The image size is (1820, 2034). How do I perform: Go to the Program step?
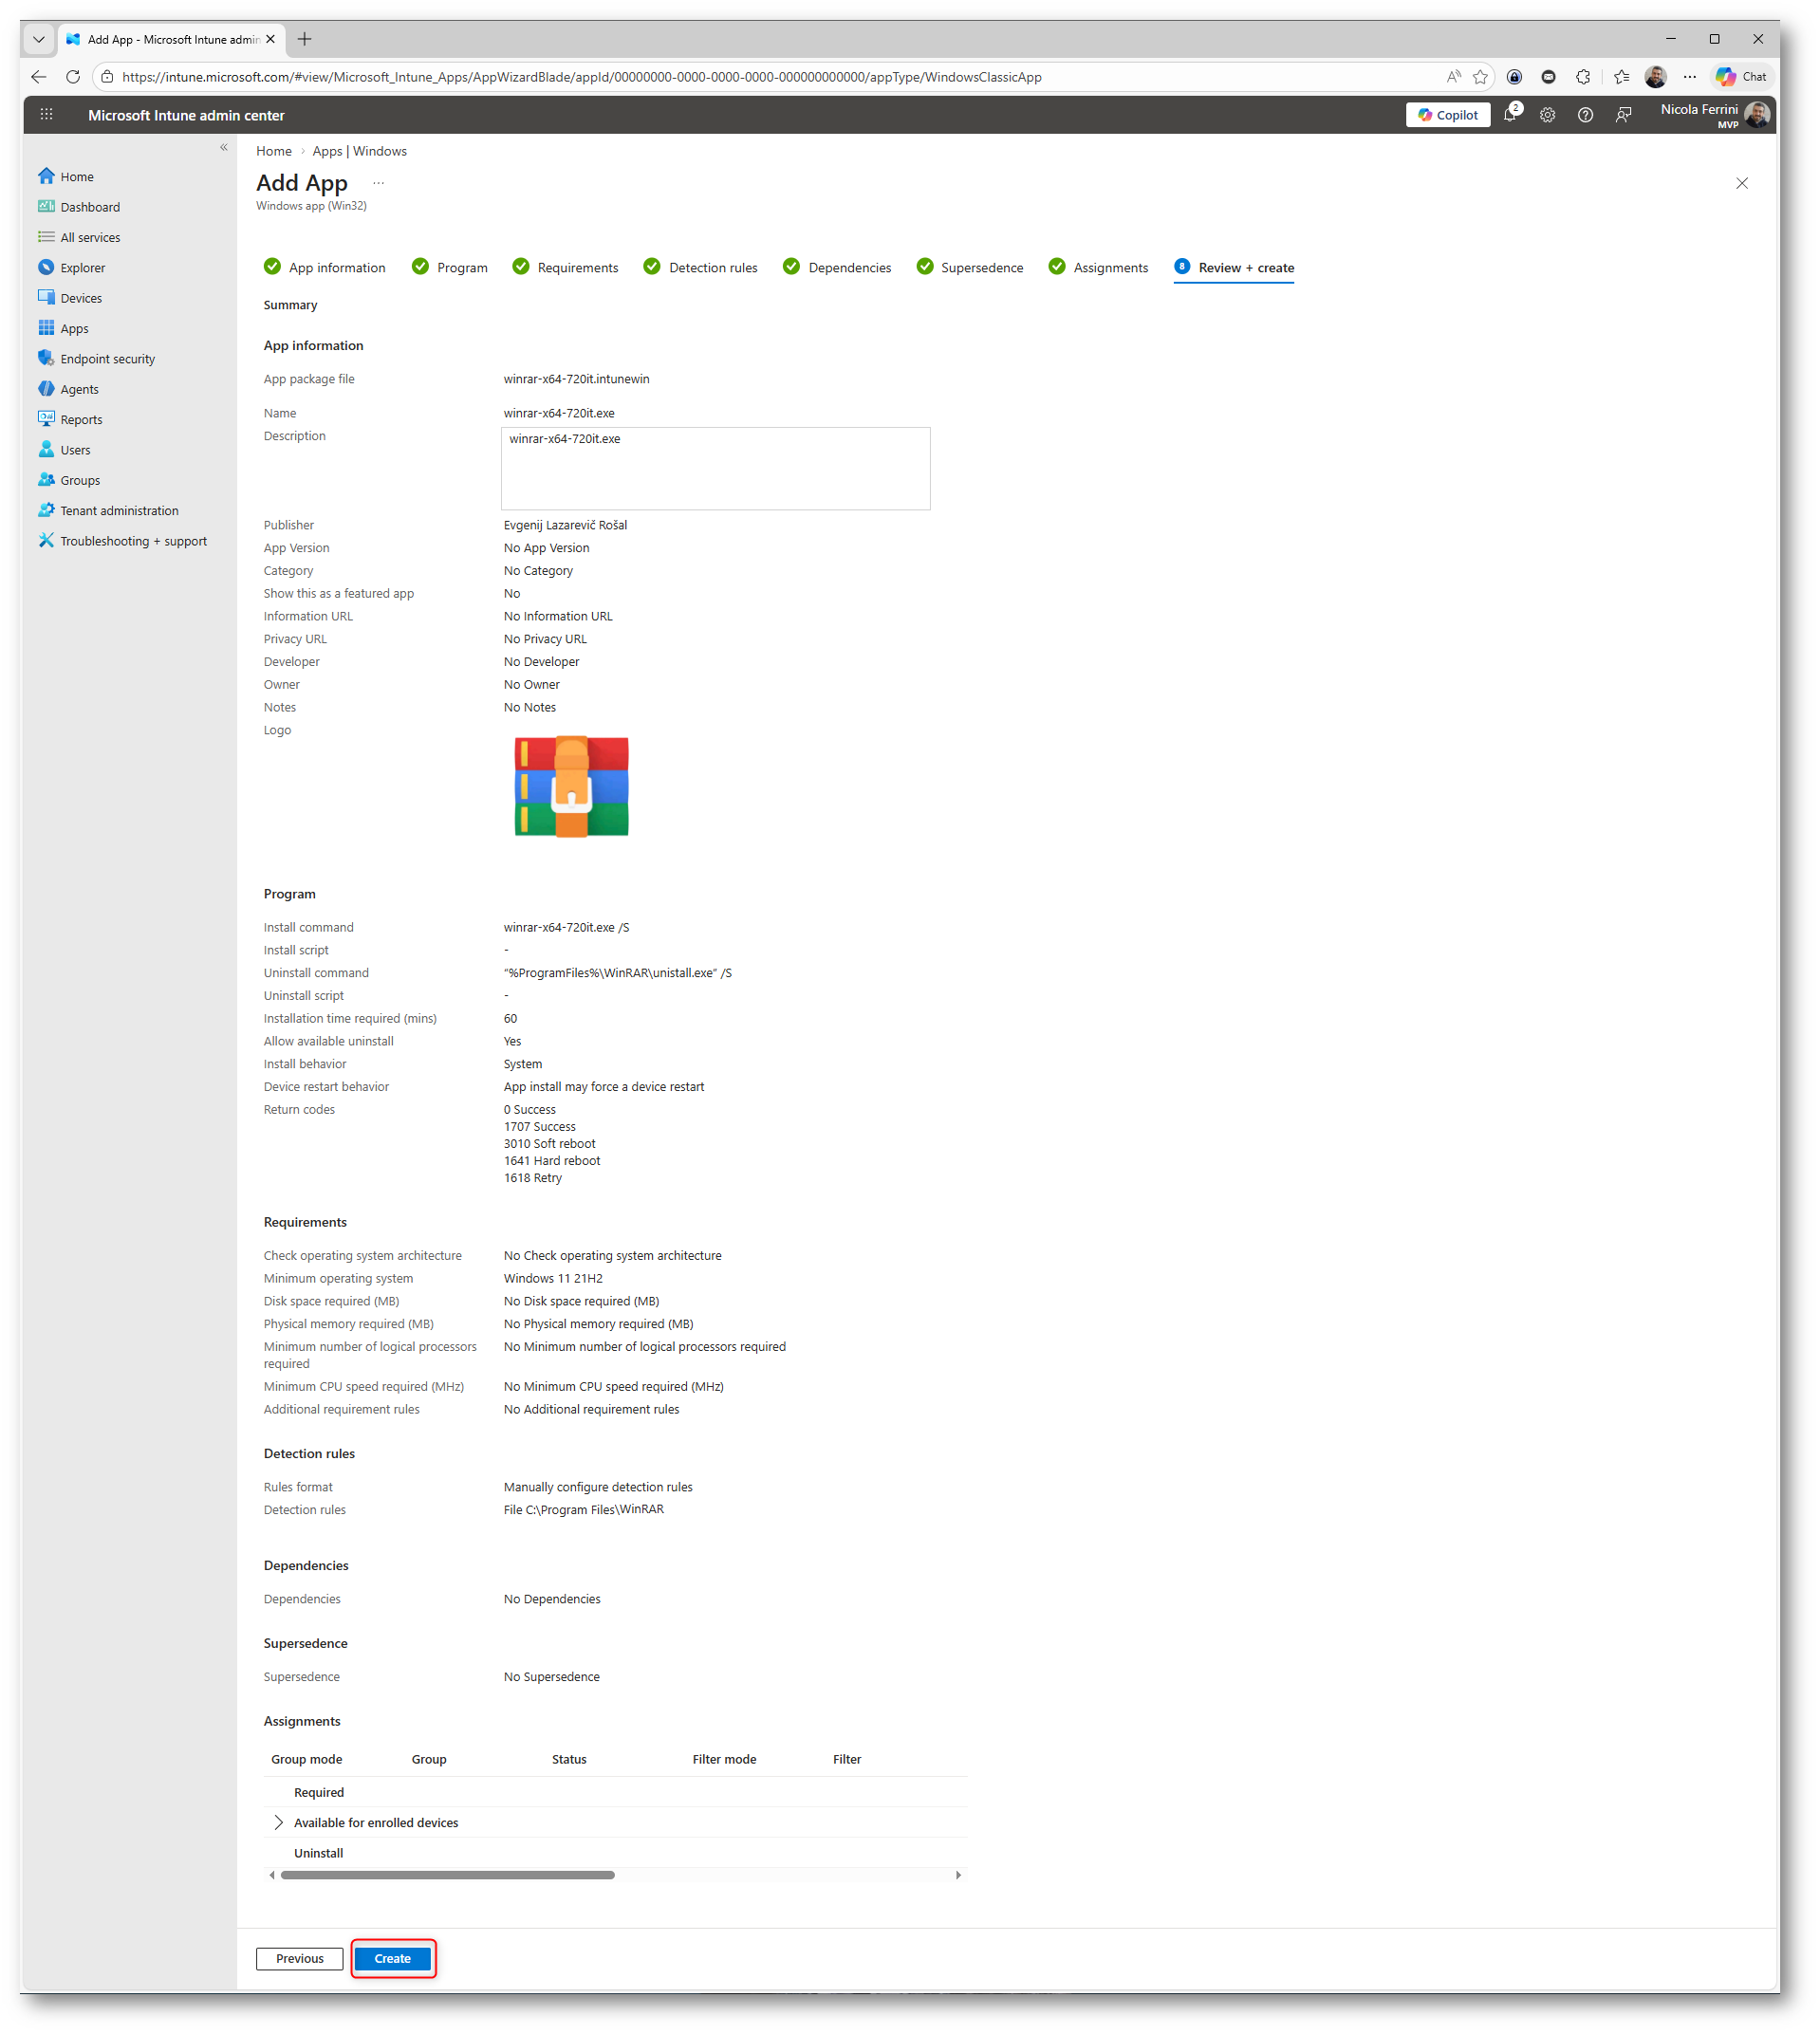tap(450, 268)
